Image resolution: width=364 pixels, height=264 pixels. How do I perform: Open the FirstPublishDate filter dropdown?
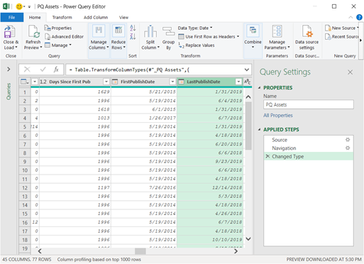click(172, 82)
